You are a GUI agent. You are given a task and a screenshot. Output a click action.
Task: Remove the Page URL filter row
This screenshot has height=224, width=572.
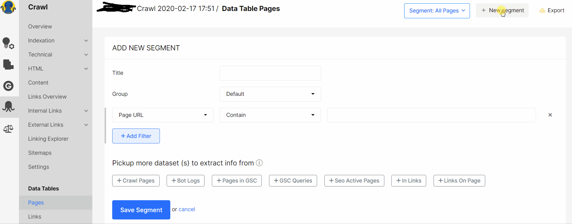(x=550, y=115)
